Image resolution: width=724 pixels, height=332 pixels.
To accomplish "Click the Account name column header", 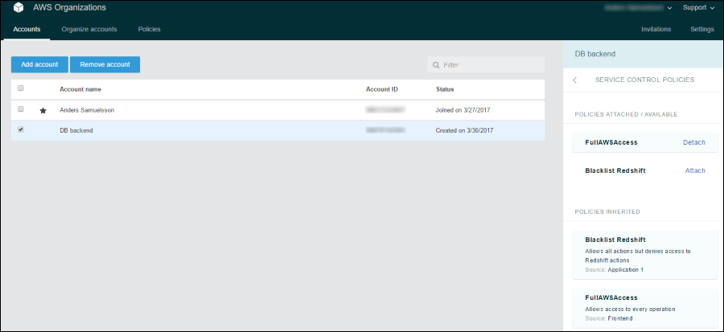I will coord(80,89).
